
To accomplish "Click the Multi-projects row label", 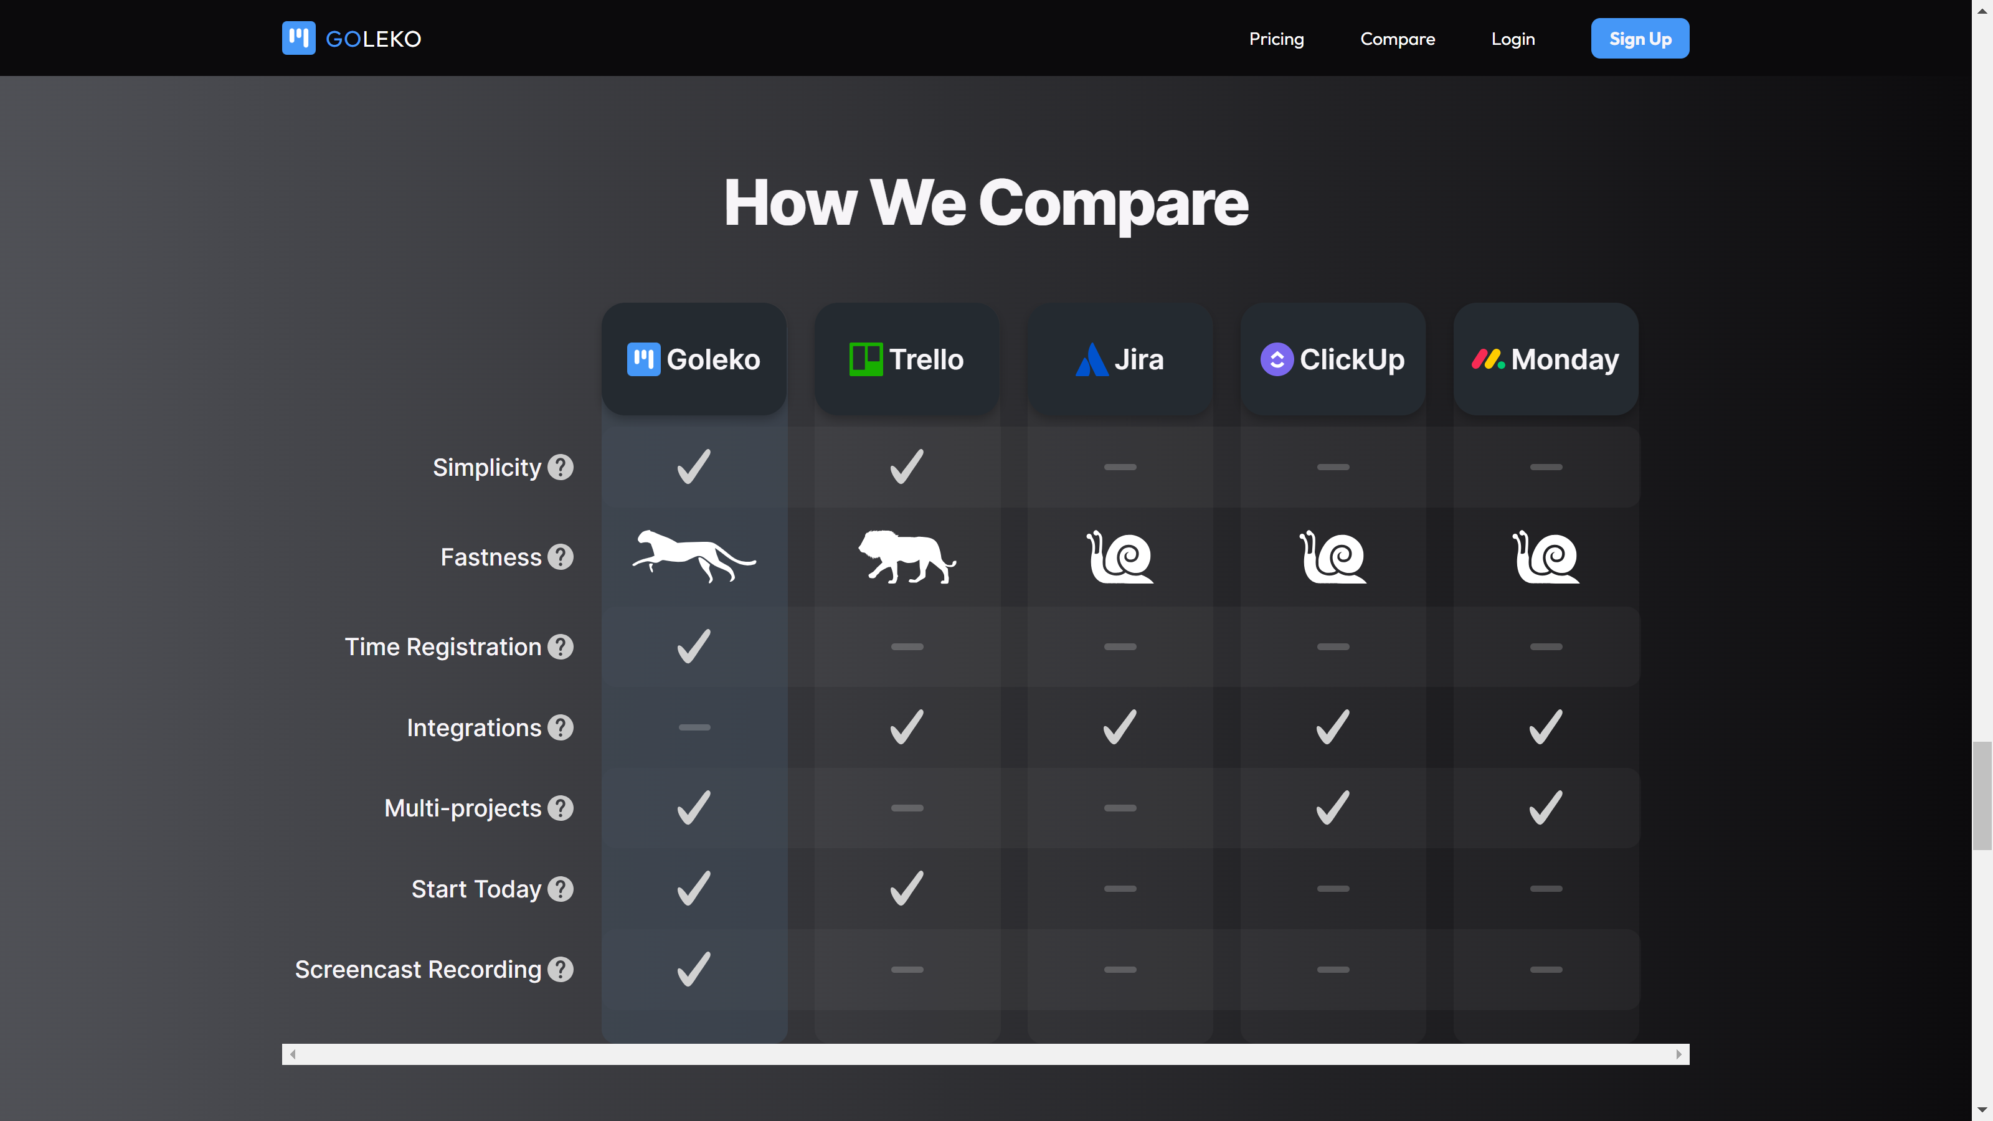I will [x=463, y=808].
